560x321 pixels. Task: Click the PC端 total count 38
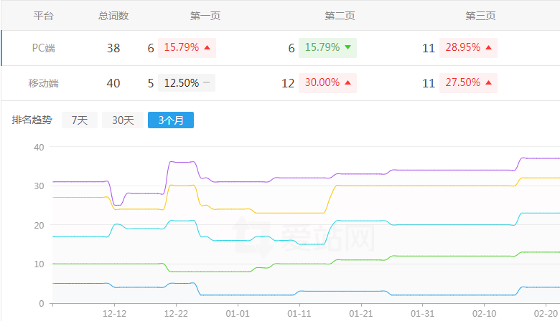pyautogui.click(x=113, y=48)
